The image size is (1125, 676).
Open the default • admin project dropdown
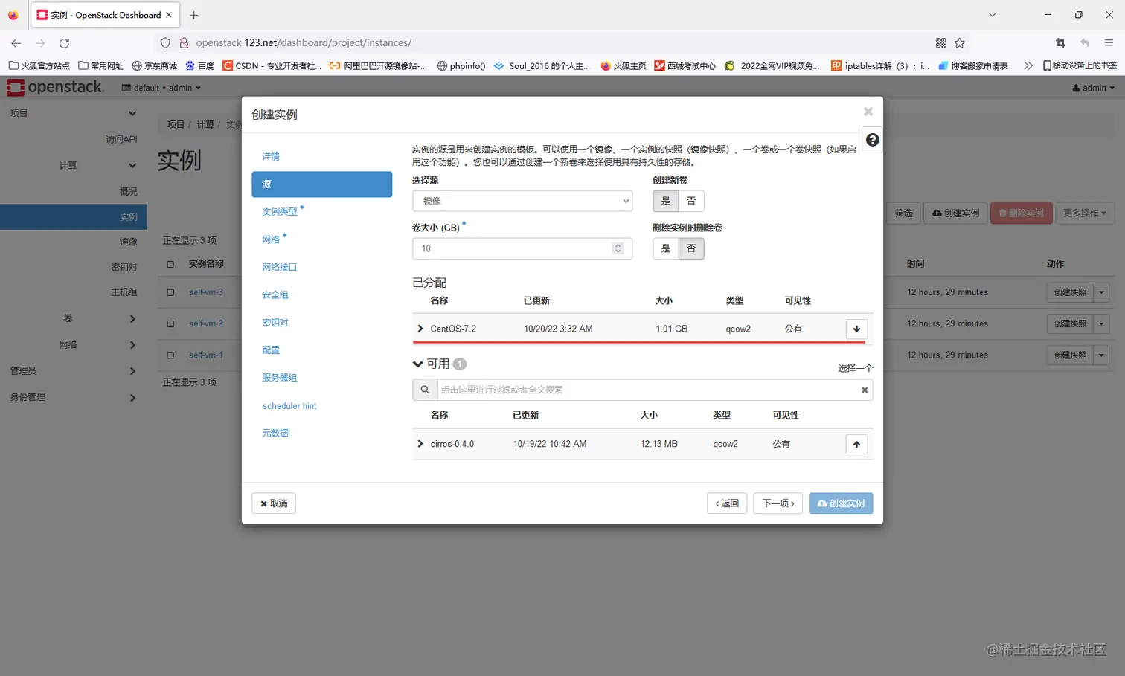pos(161,88)
